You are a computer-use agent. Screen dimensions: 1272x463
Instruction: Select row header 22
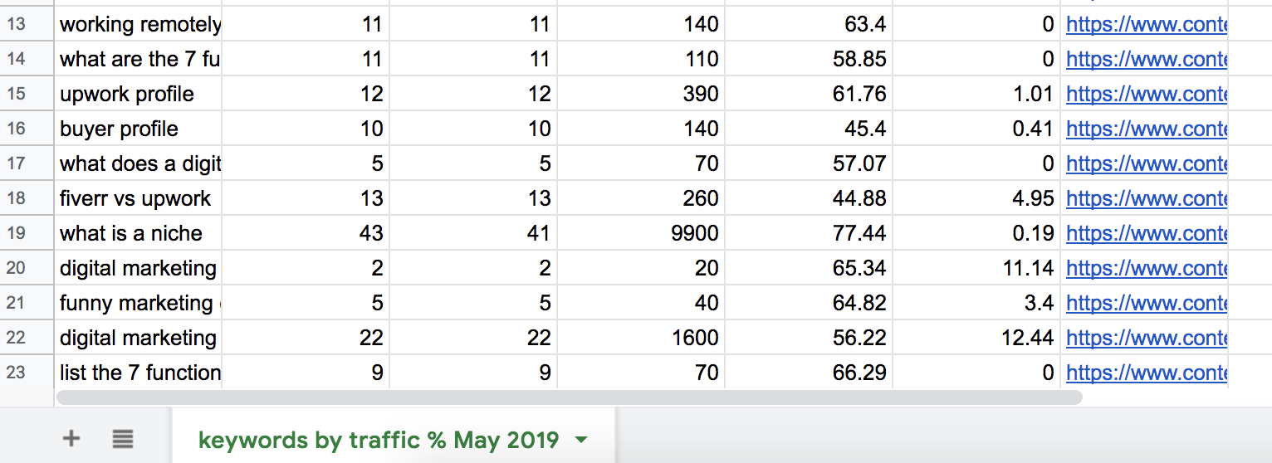[x=16, y=338]
